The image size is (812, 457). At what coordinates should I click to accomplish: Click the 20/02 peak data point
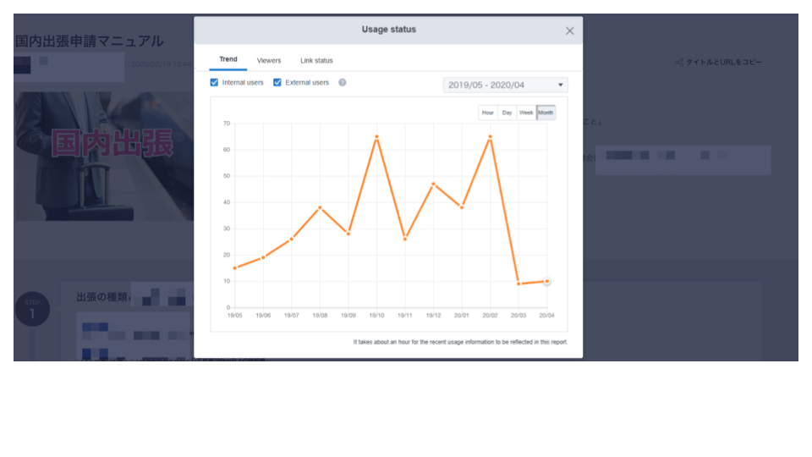click(x=490, y=137)
